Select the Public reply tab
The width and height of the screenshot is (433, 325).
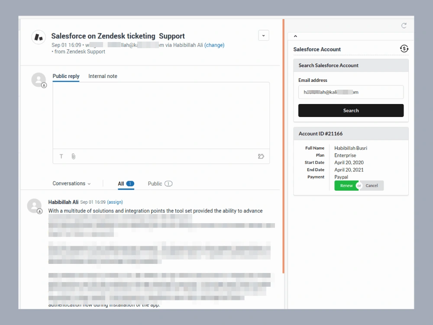66,76
